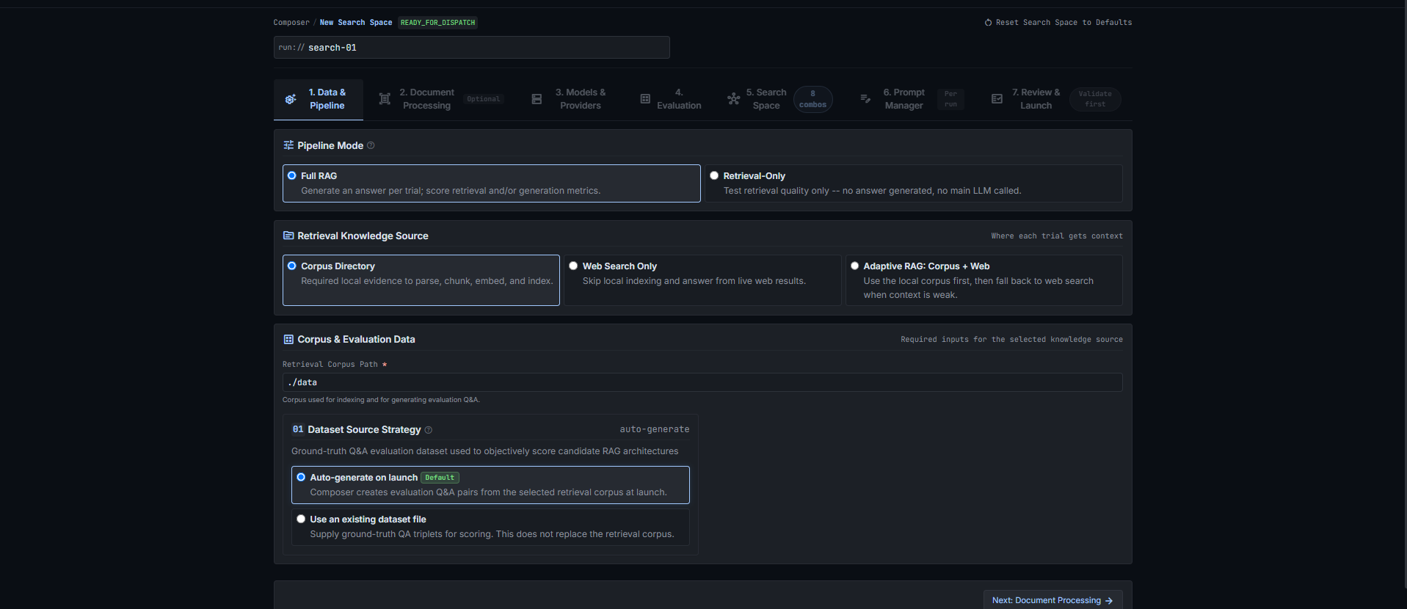This screenshot has width=1407, height=609.
Task: Click 'Corpus used for indexing' helper text
Action: 381,400
